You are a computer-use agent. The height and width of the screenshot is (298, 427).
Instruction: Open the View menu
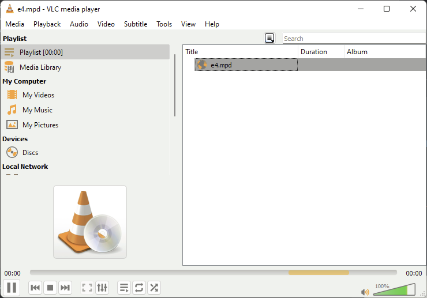pyautogui.click(x=188, y=24)
